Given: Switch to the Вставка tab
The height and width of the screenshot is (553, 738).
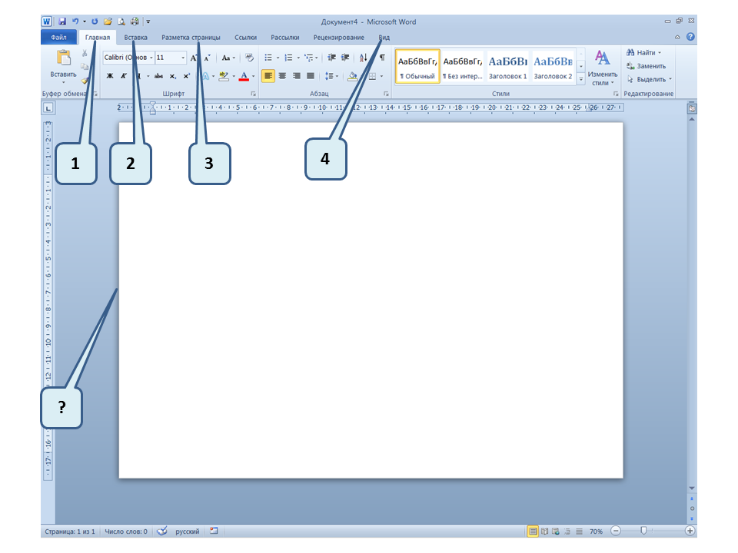Looking at the screenshot, I should 136,37.
